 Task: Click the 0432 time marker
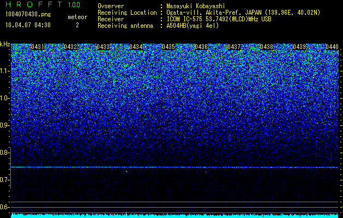point(70,47)
